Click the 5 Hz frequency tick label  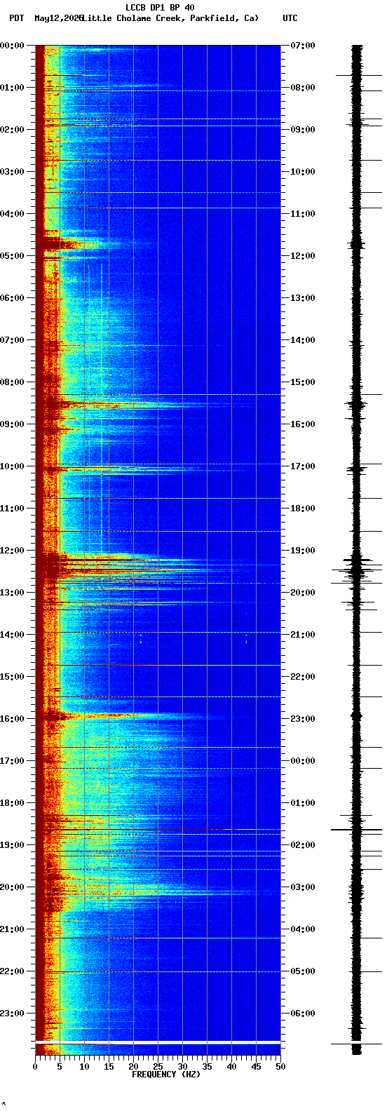[x=60, y=1067]
